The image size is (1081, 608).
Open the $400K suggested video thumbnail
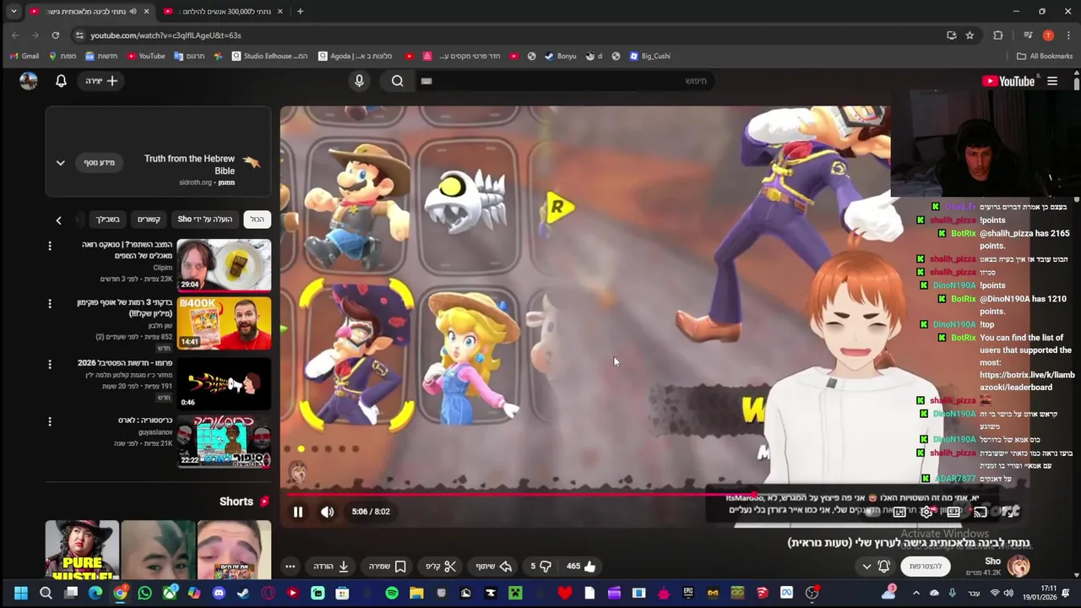[224, 323]
